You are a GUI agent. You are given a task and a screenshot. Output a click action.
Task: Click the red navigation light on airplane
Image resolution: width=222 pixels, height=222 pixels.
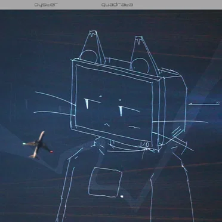coord(51,152)
